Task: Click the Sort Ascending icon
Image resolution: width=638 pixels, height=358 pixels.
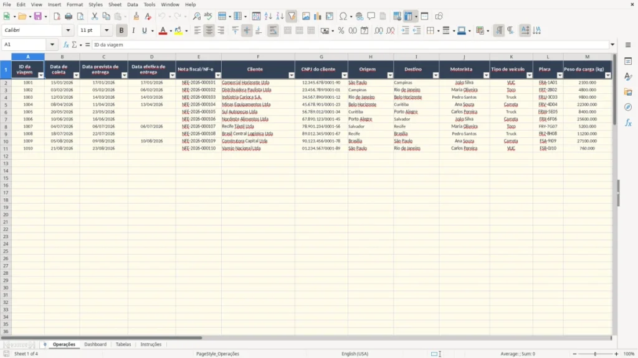Action: (268, 16)
